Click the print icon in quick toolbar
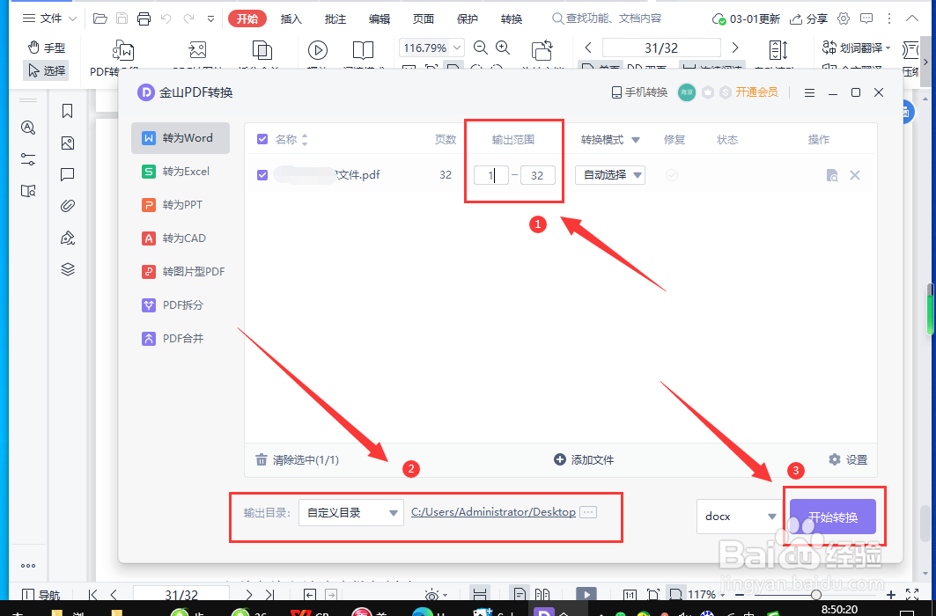 [144, 18]
